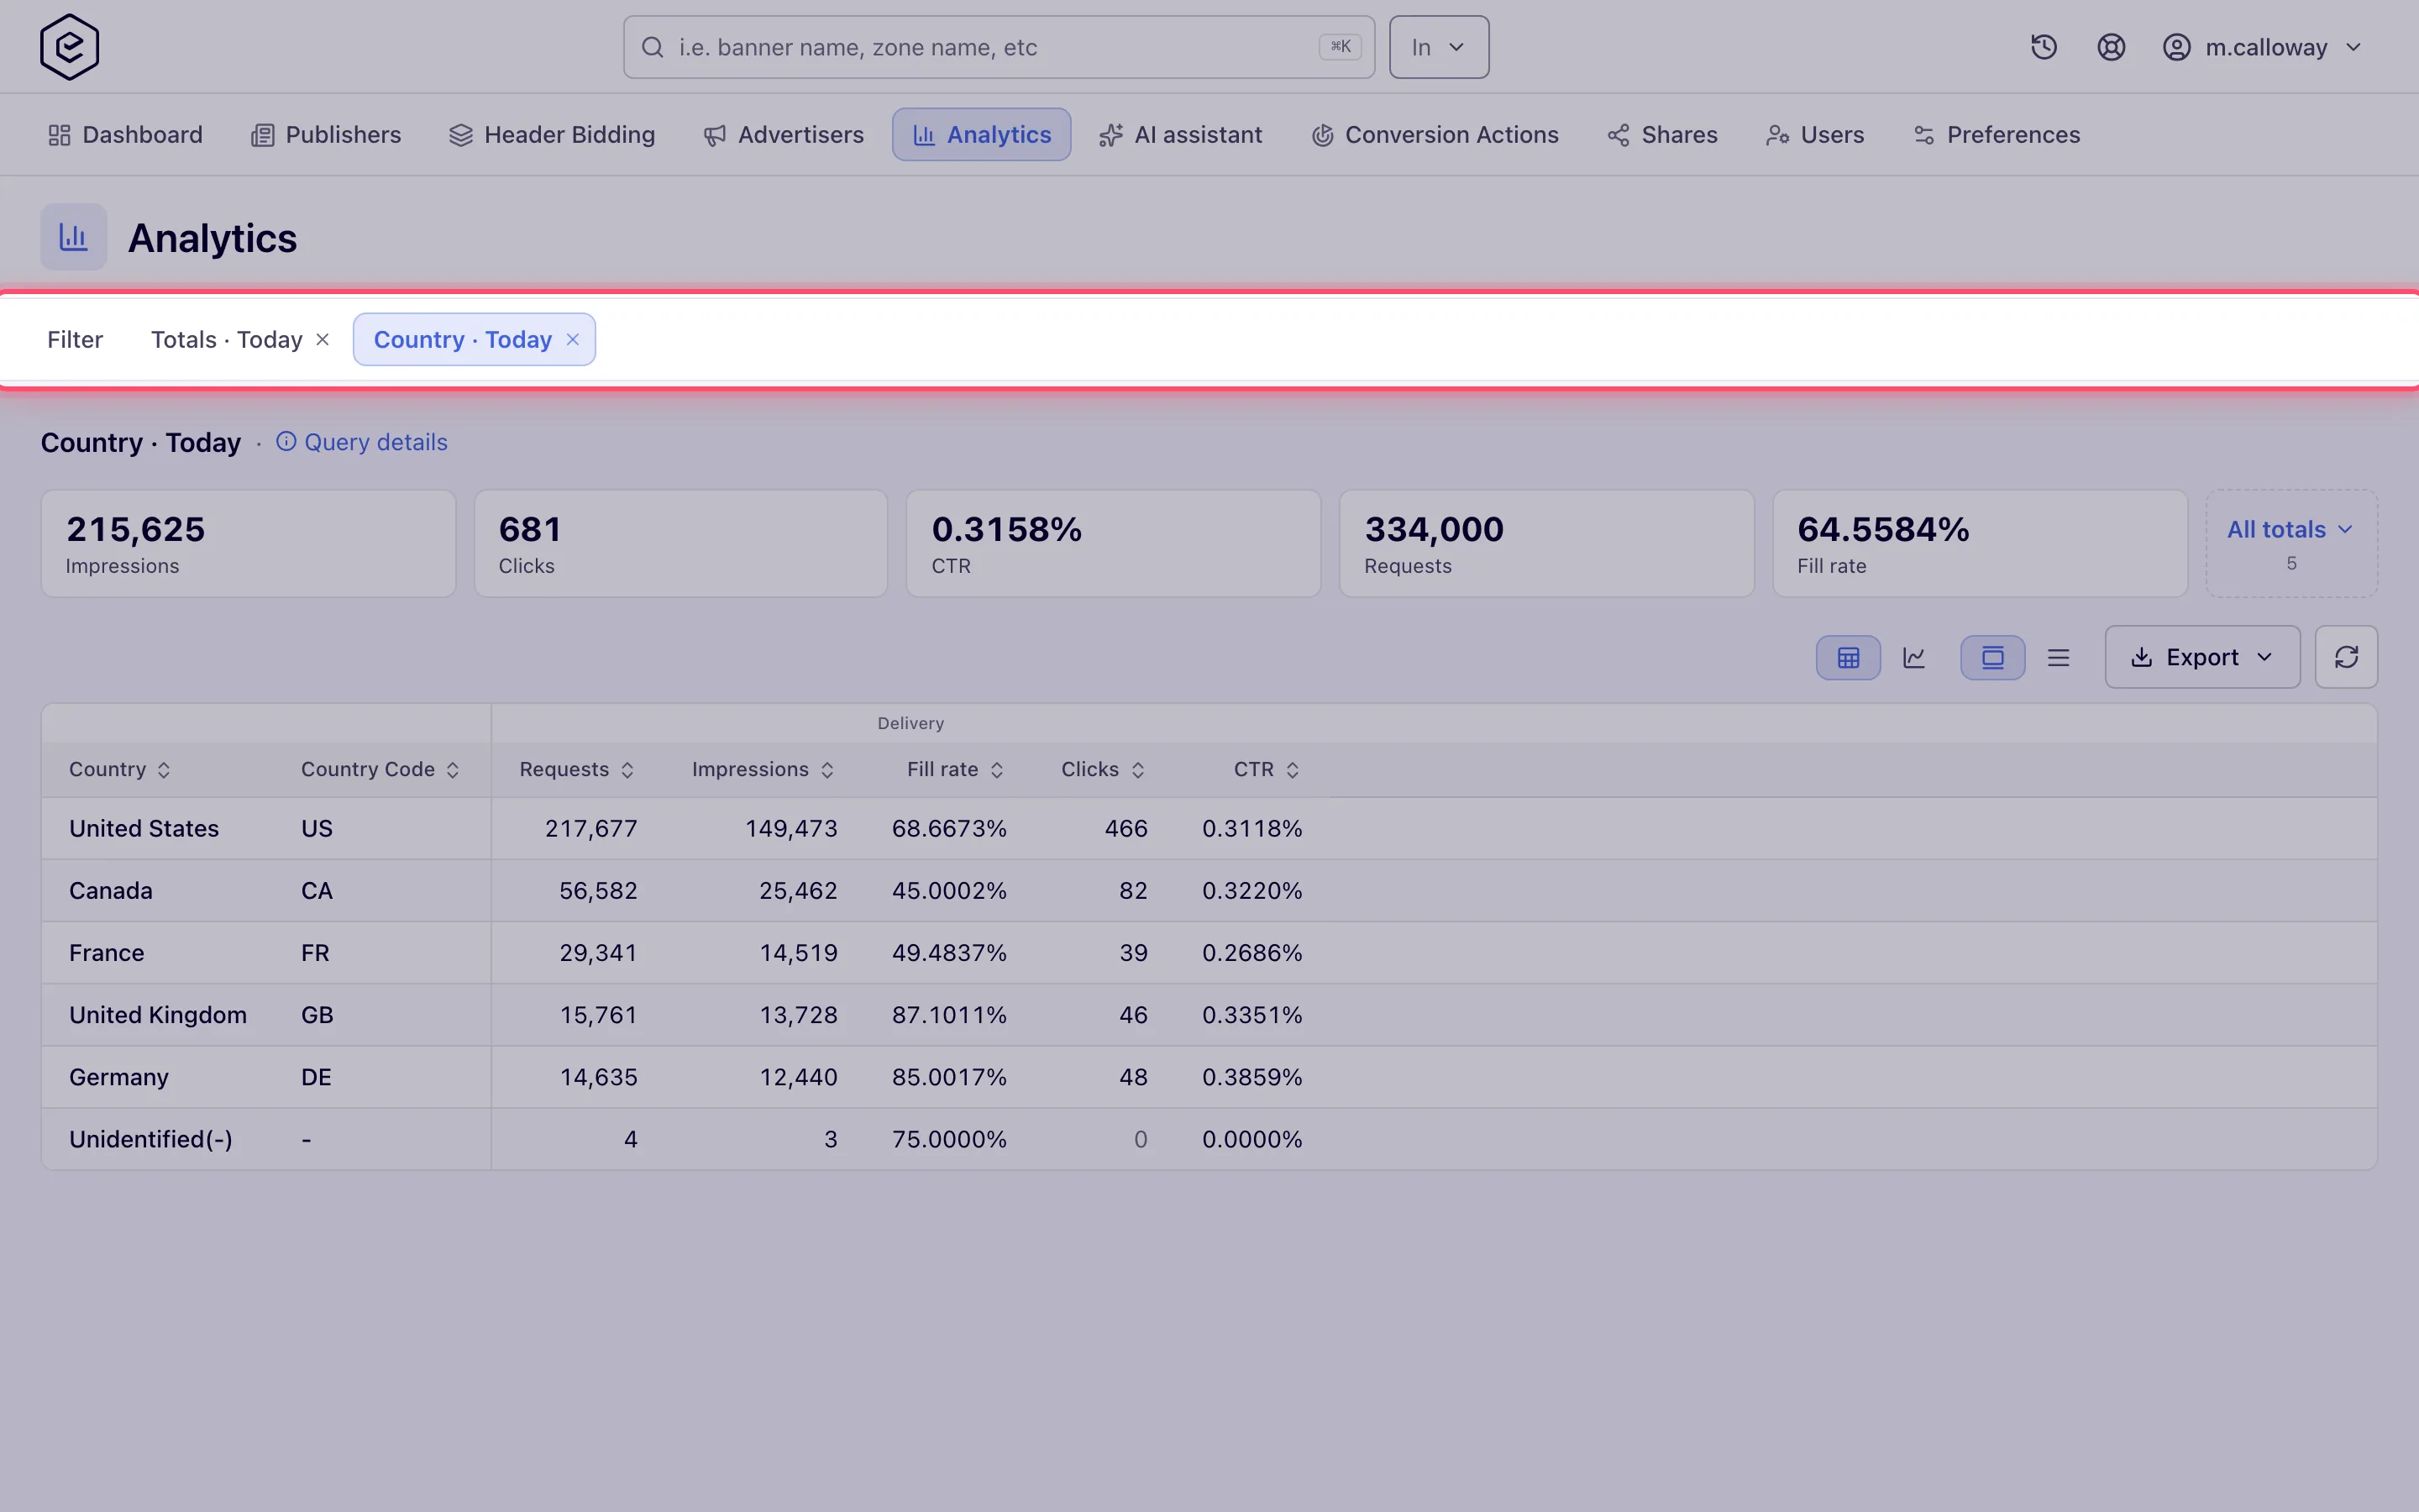The image size is (2419, 1512).
Task: Open Preferences page
Action: click(1997, 135)
